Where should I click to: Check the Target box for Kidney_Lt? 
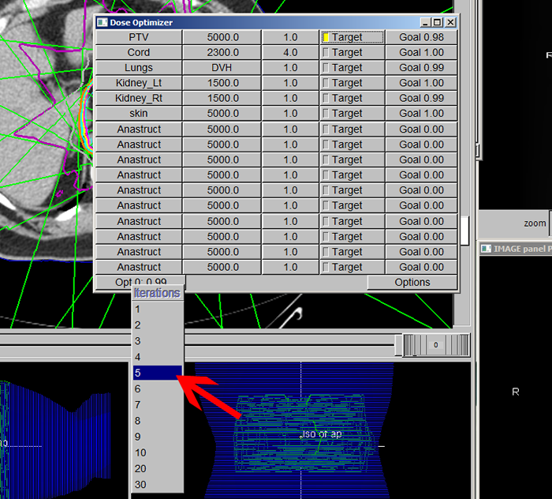[326, 83]
